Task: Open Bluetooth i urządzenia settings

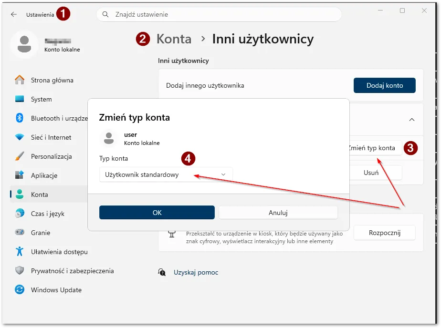Action: click(x=59, y=119)
